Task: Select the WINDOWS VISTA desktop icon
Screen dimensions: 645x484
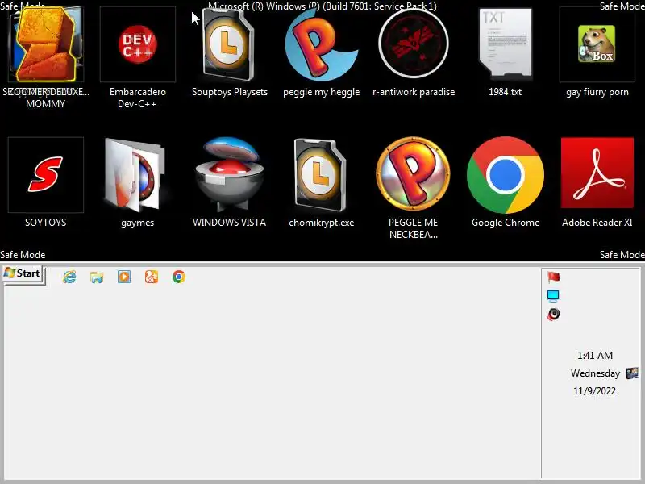Action: pyautogui.click(x=229, y=174)
